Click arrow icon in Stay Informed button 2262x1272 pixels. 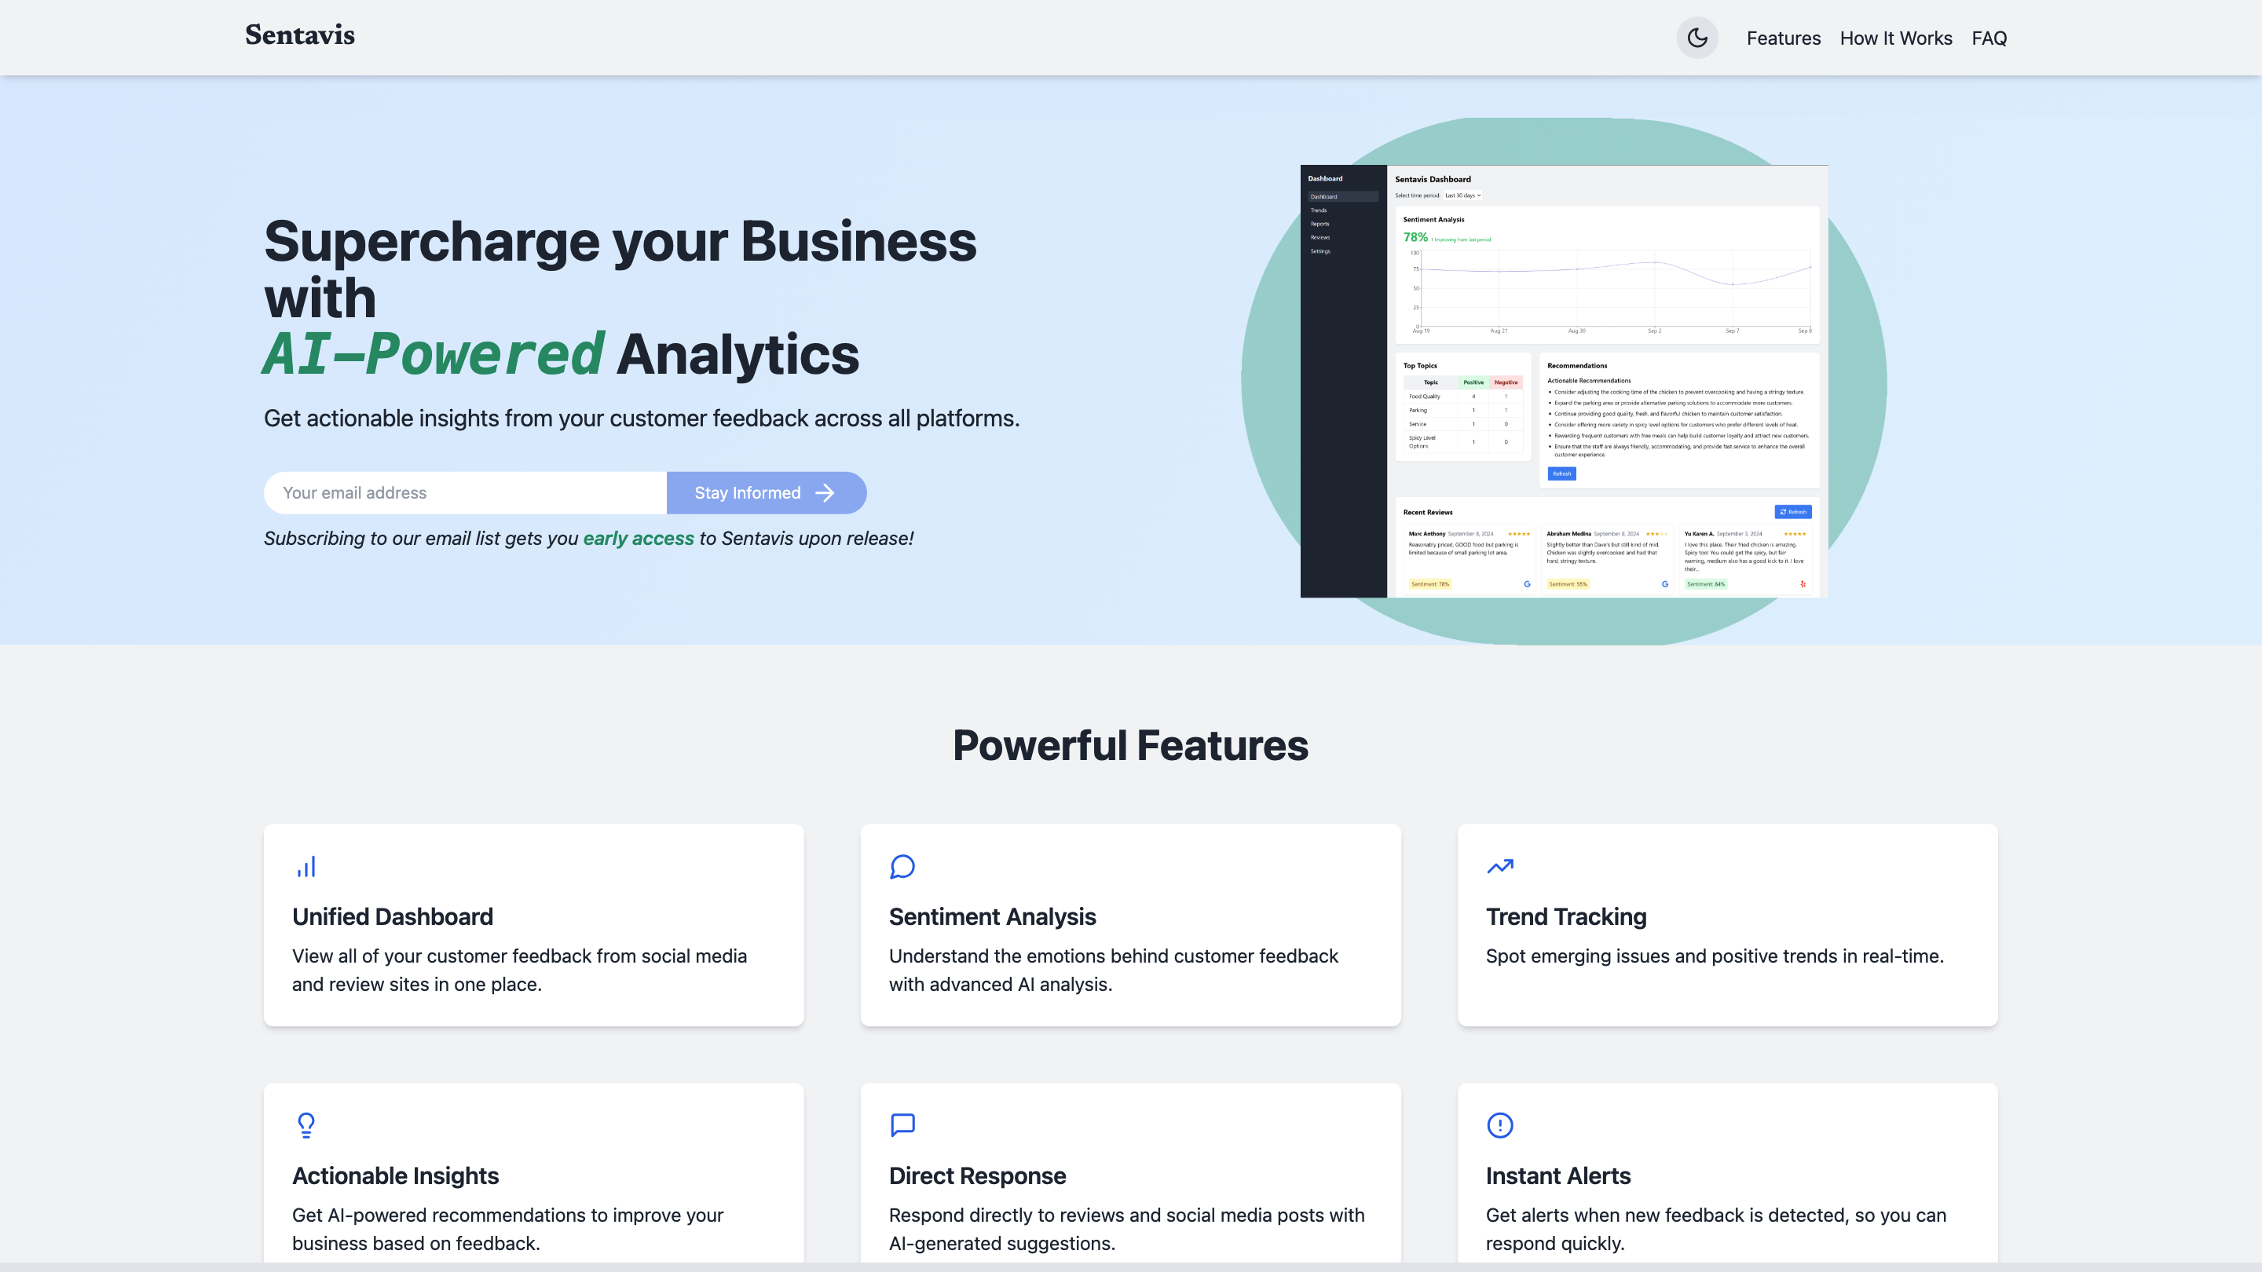point(825,492)
